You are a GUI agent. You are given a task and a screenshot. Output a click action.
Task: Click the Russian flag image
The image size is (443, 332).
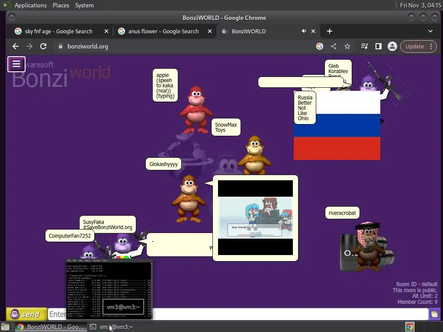coord(337,125)
